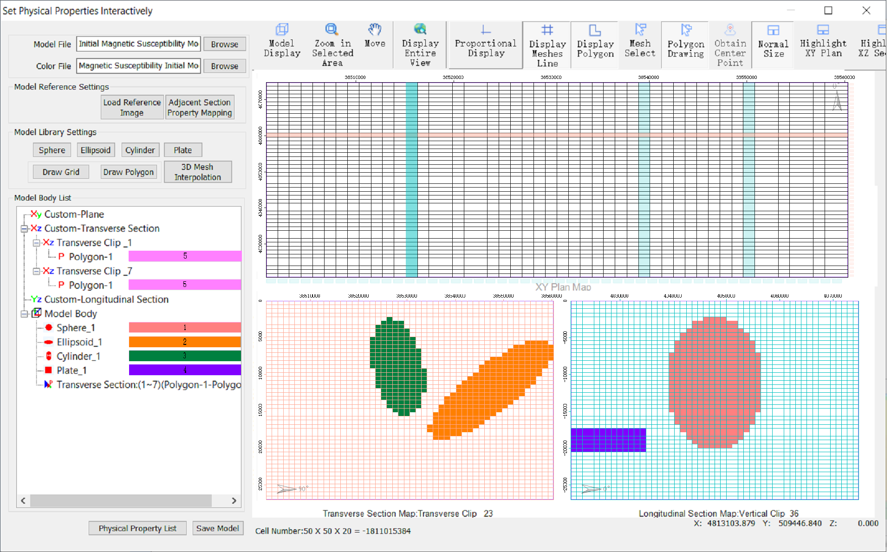The height and width of the screenshot is (552, 891).
Task: Click the Plate_1 red square icon
Action: (x=48, y=370)
